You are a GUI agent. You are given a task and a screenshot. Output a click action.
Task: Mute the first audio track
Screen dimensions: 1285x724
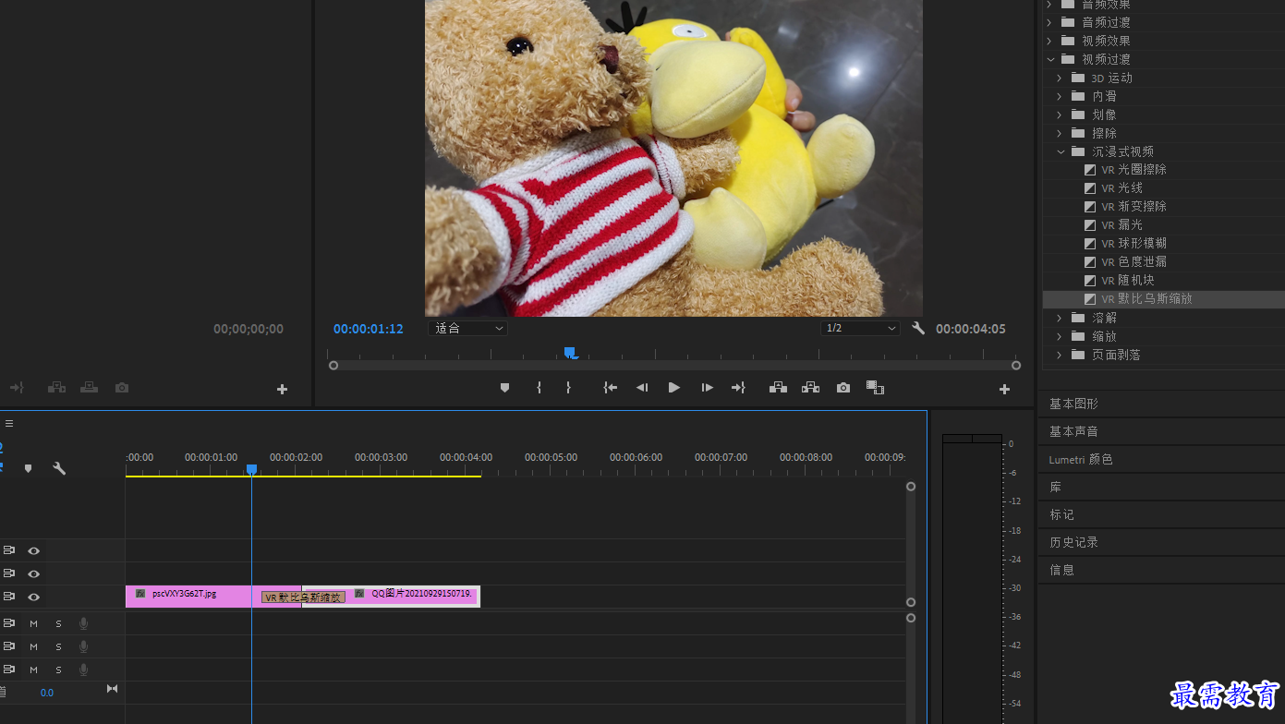click(33, 623)
